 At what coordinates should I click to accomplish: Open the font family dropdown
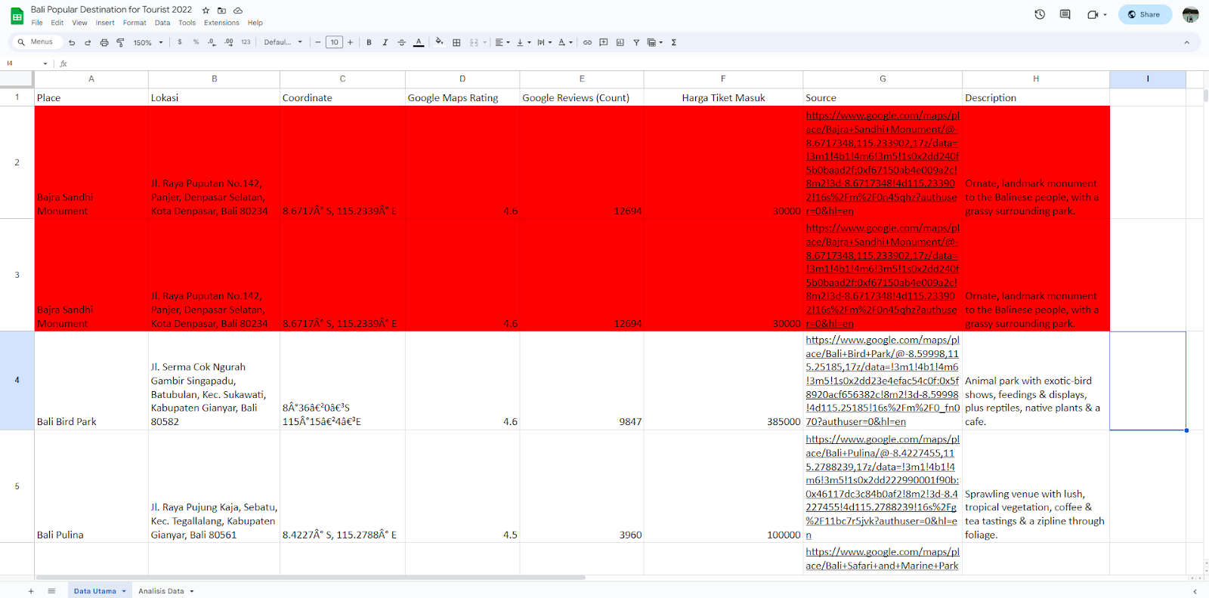283,42
